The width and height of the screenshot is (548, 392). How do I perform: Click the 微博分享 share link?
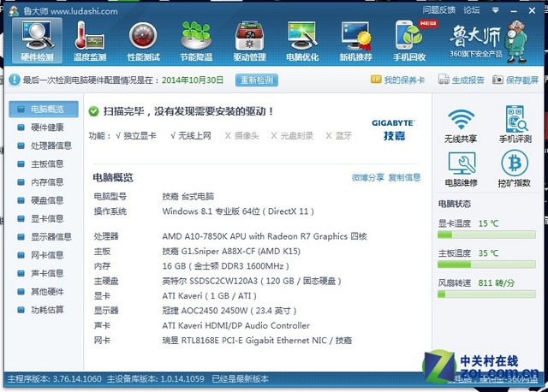(x=368, y=177)
